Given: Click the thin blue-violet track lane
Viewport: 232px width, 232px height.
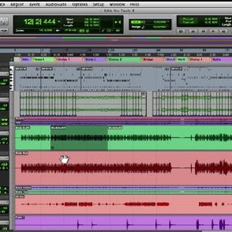Looking at the screenshot, I should tap(123, 123).
